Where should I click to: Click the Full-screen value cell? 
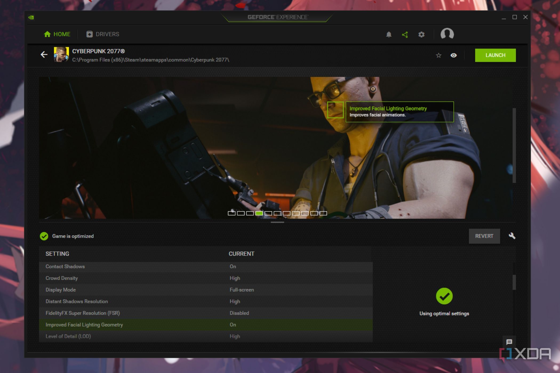click(242, 290)
